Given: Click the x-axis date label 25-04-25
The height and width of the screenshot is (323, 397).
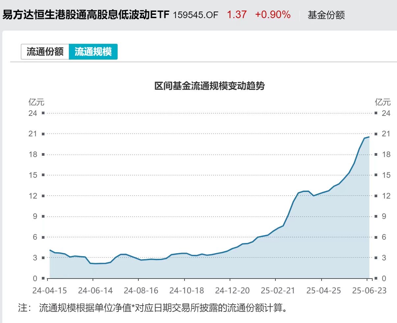Looking at the screenshot, I should [x=324, y=291].
